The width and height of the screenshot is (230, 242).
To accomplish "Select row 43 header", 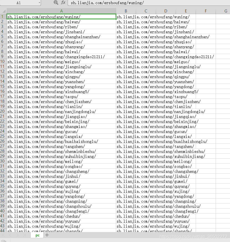I will point(3,226).
